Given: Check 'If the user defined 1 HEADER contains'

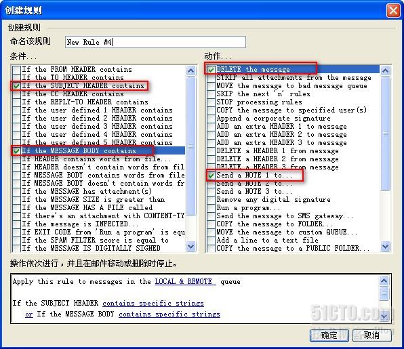Looking at the screenshot, I should pos(17,110).
